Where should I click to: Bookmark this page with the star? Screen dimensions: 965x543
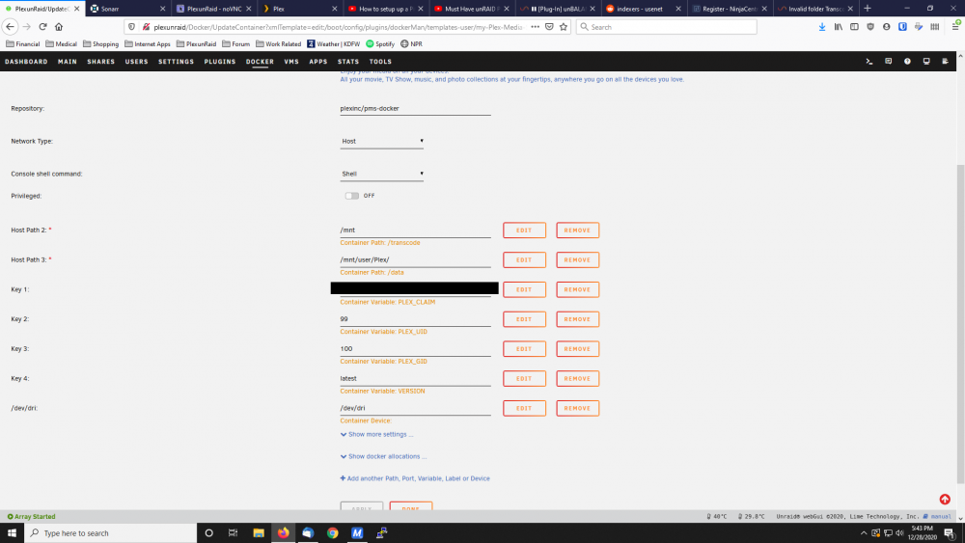(564, 27)
